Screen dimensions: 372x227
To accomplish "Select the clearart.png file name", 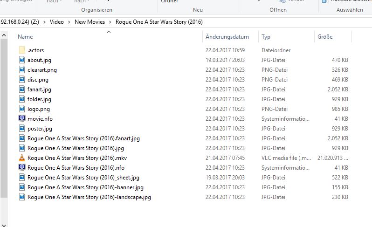I will click(x=42, y=70).
